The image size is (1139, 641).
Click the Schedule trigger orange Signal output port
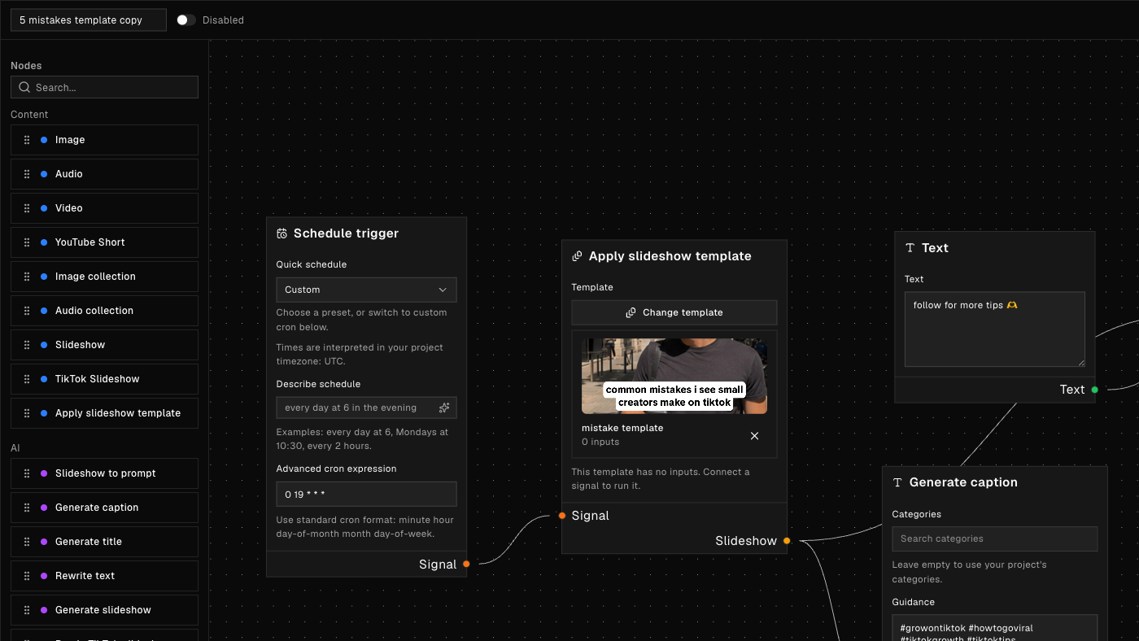[x=466, y=564]
